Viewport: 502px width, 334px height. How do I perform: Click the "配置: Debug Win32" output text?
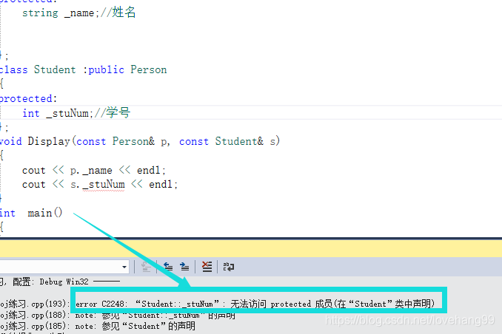[x=50, y=282]
